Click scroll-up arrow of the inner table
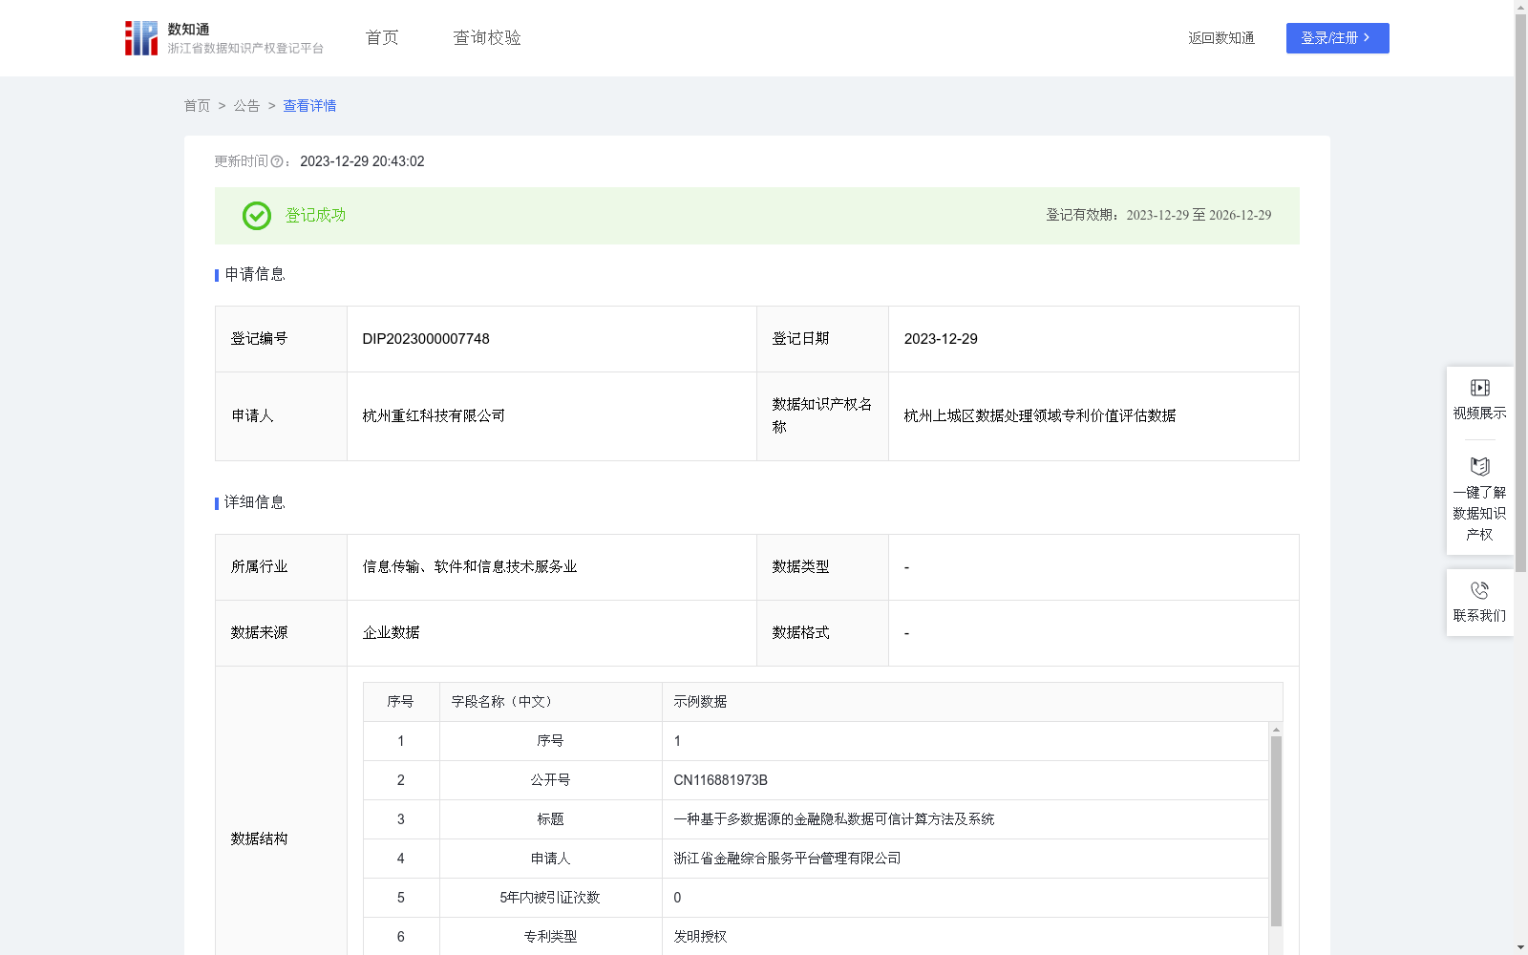The width and height of the screenshot is (1528, 955). pyautogui.click(x=1276, y=729)
